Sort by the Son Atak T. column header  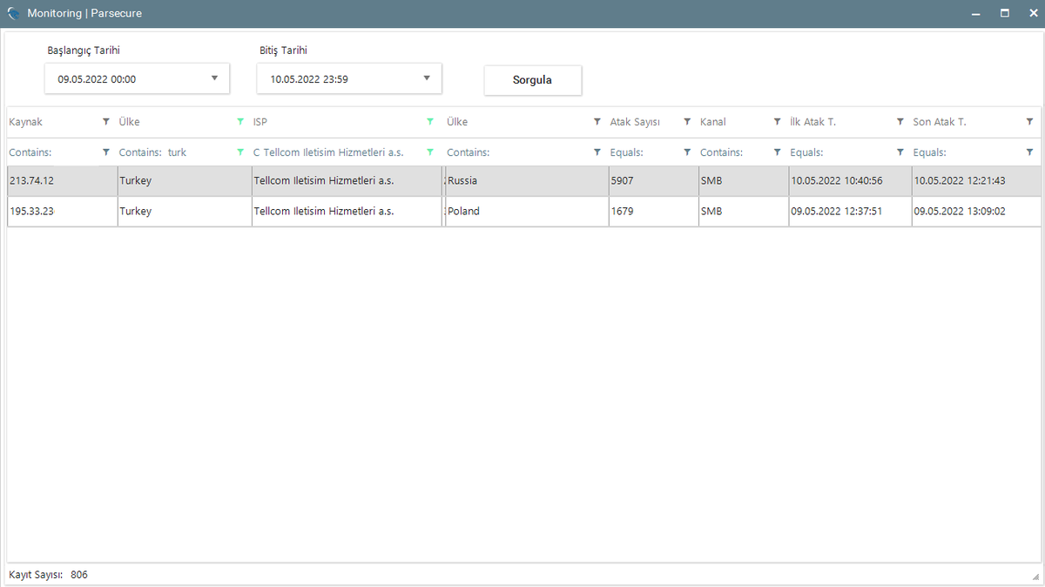pos(940,122)
